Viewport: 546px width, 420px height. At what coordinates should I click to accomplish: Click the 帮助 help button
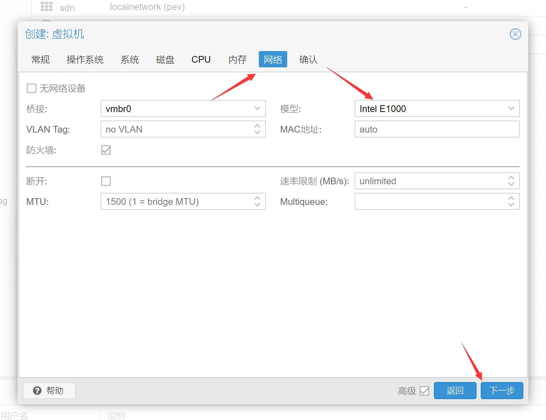click(49, 391)
